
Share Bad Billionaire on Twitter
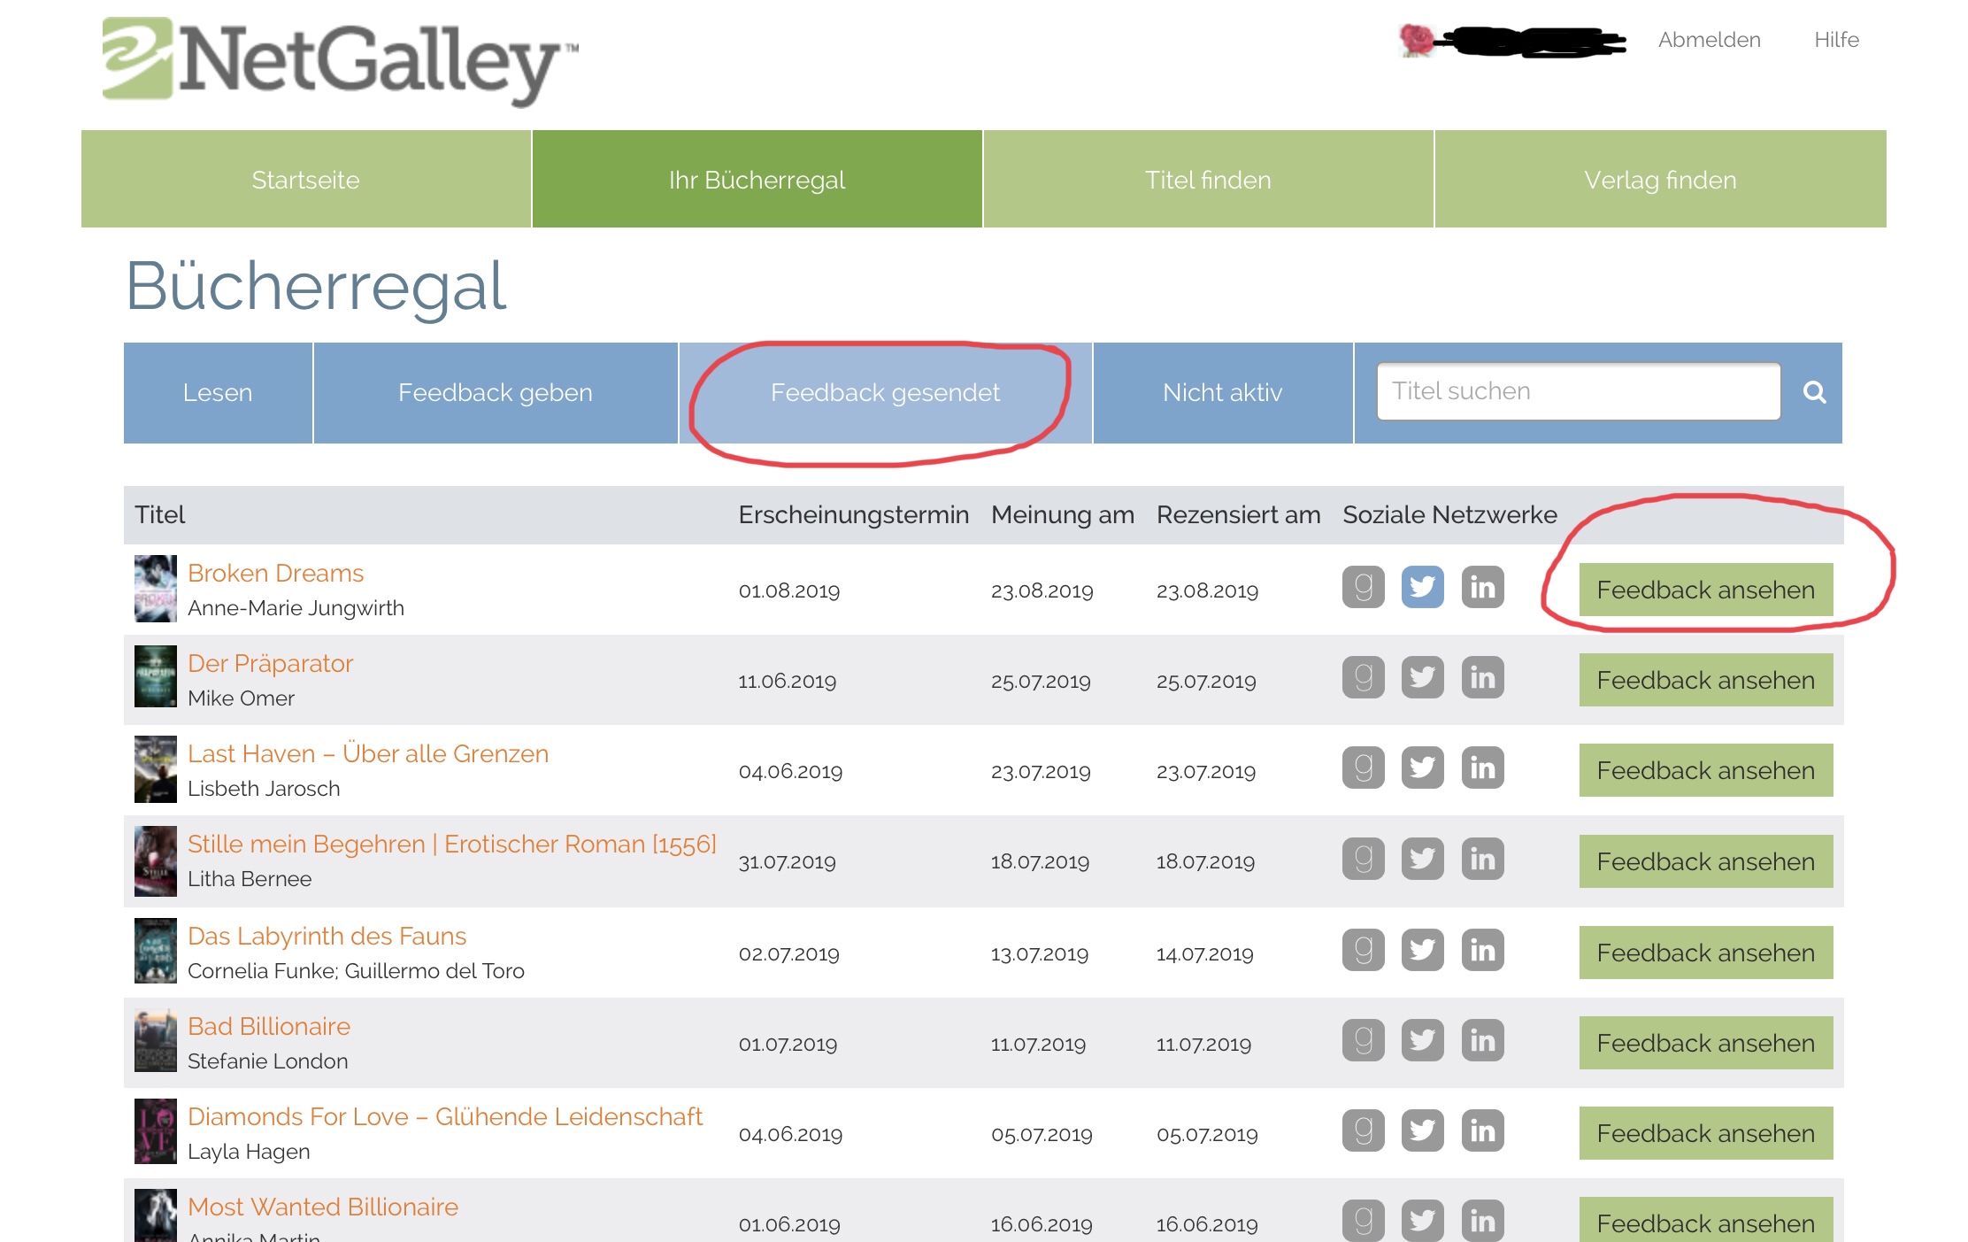click(x=1423, y=1040)
